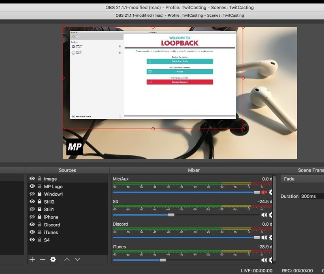Click the REC: 00:00:00 status text
The width and height of the screenshot is (324, 274).
coord(297,270)
